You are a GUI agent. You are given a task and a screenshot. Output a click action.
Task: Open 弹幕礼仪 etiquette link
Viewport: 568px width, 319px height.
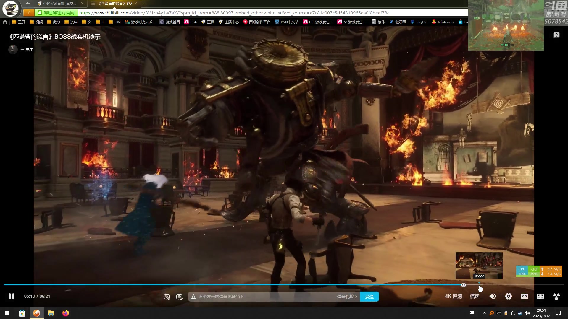(x=347, y=297)
